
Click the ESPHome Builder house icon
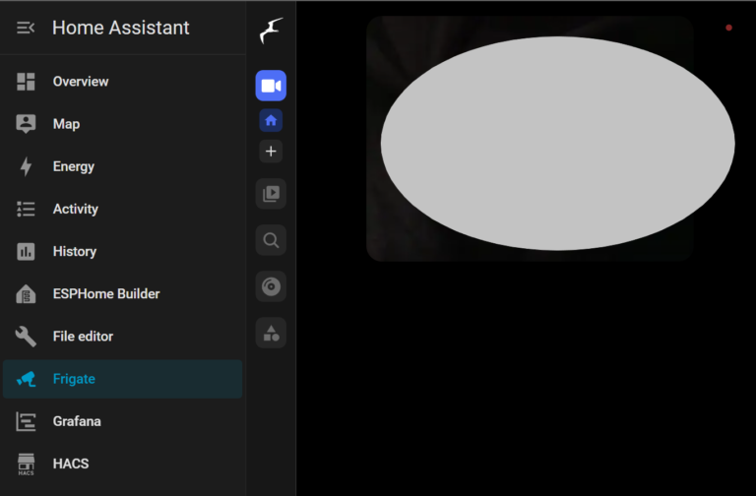(26, 293)
